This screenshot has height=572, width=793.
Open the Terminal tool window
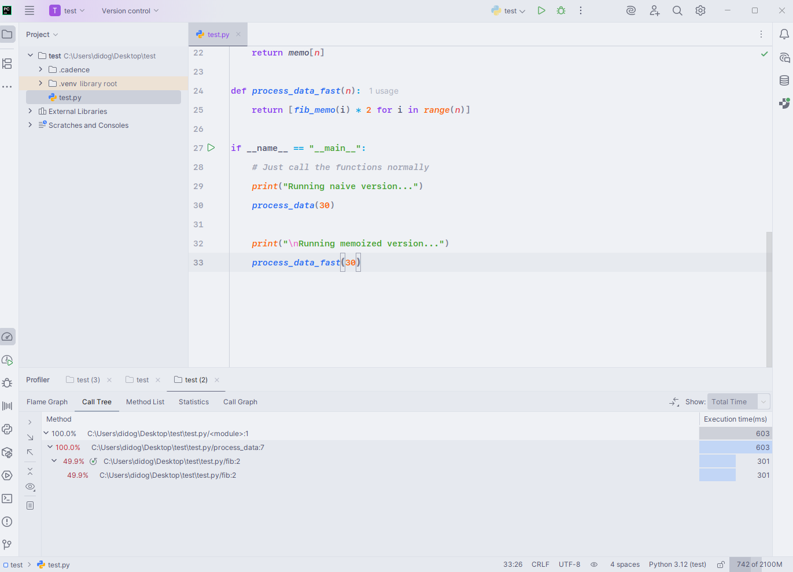(8, 499)
